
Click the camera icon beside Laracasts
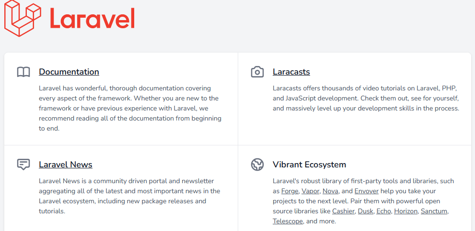click(257, 72)
